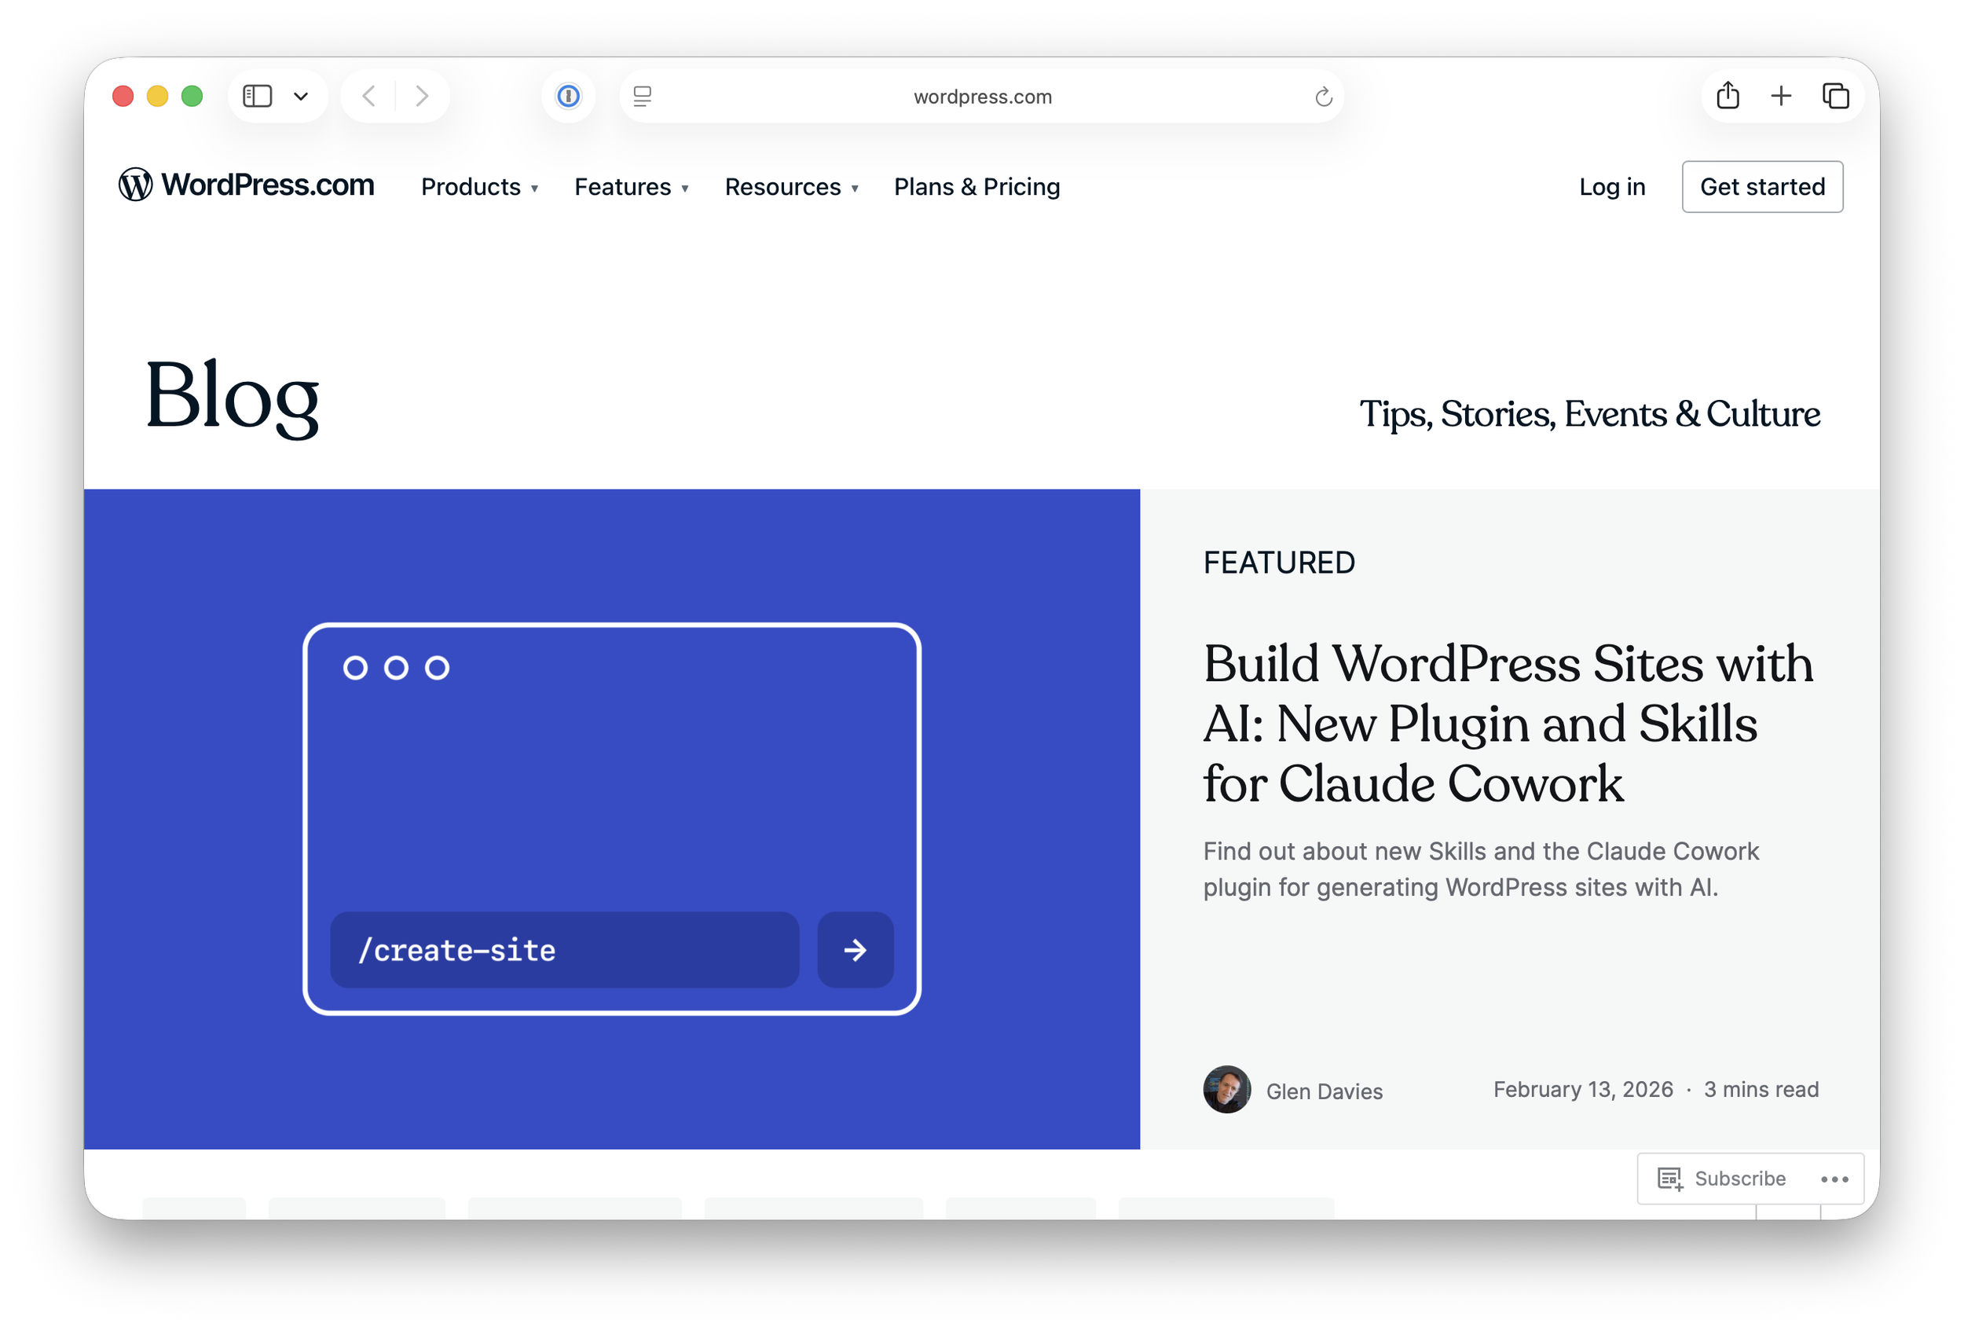Click the Subscribe button
This screenshot has width=1964, height=1331.
[x=1724, y=1178]
